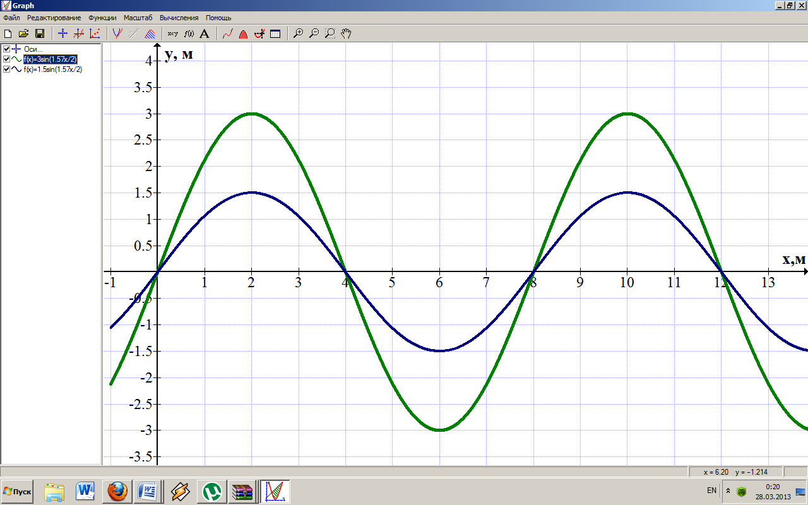
Task: Open the Файл menu
Action: coord(11,18)
